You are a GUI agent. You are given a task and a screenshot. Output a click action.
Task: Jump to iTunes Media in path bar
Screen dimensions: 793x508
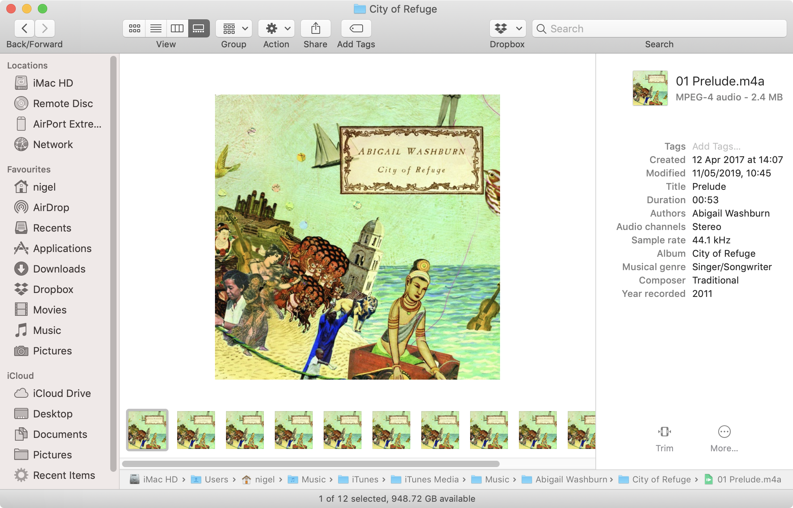(425, 479)
